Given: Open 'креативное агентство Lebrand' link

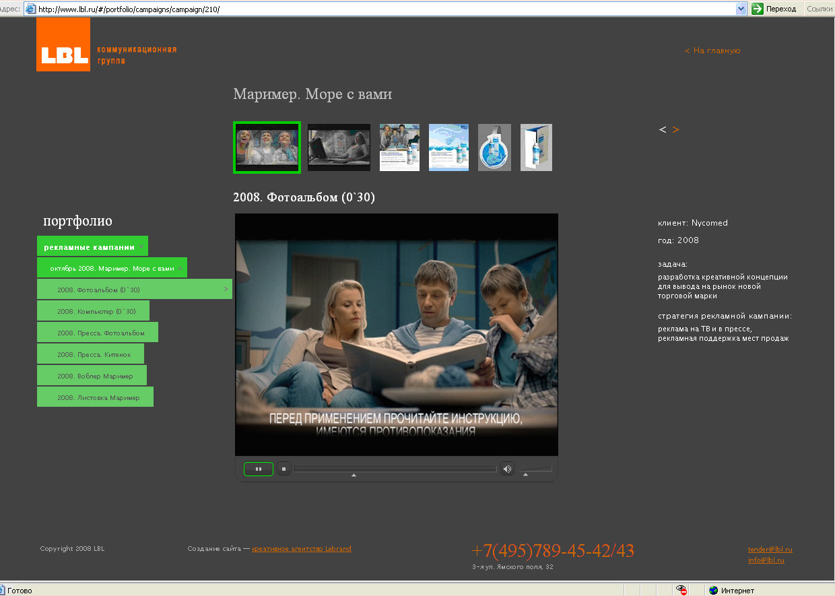Looking at the screenshot, I should pos(302,549).
